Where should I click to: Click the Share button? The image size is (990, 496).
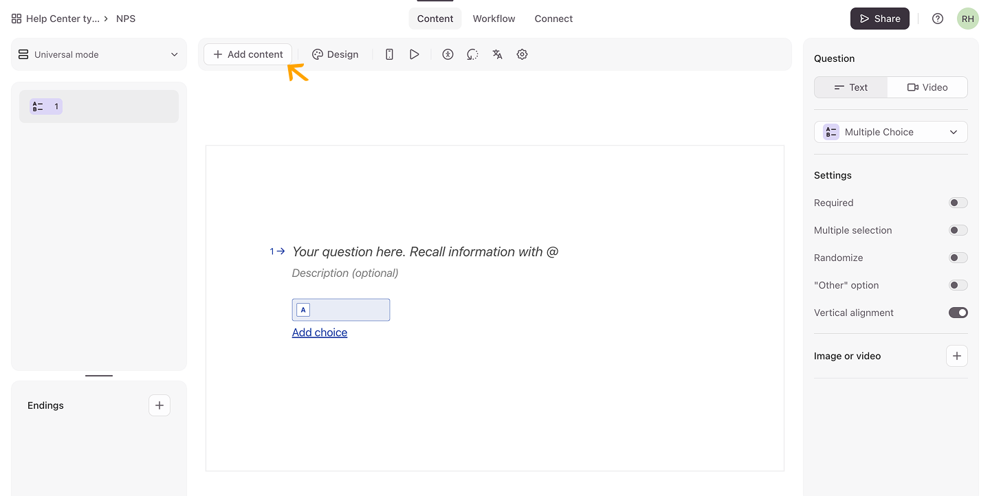tap(879, 19)
